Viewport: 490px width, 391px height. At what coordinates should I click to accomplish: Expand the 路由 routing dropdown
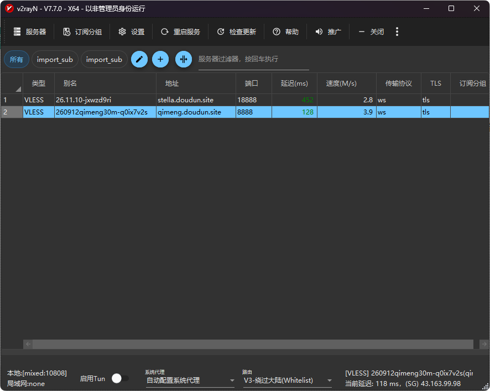288,380
